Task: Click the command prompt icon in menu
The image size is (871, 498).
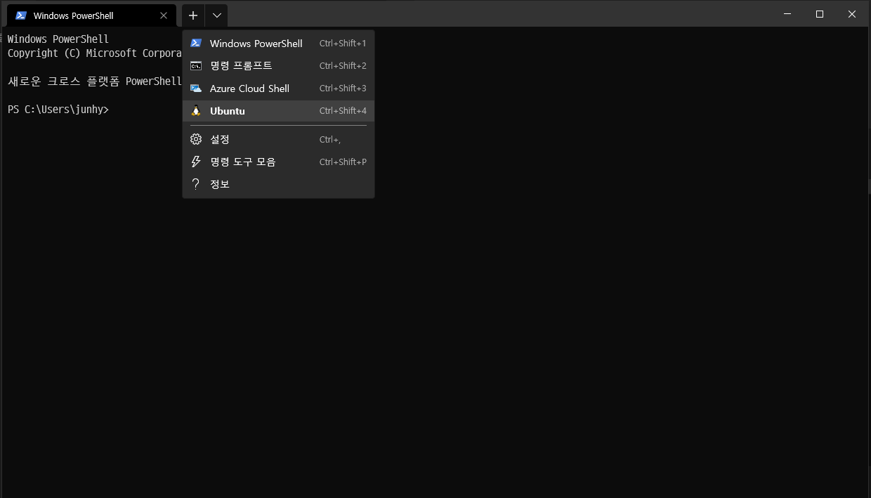Action: (196, 66)
